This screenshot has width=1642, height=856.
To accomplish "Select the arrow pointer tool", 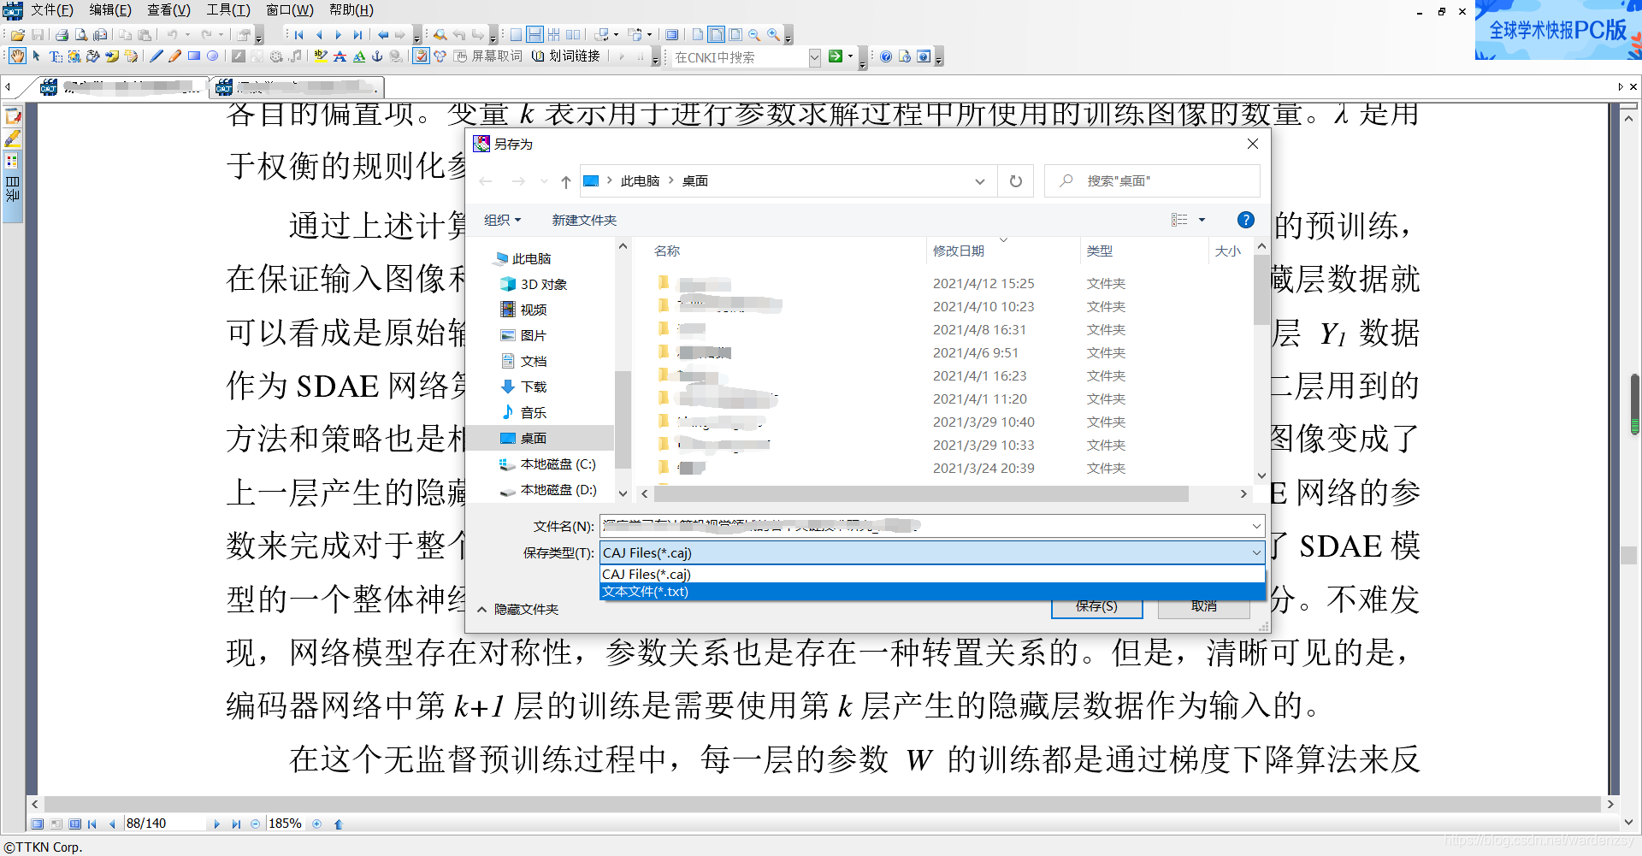I will pos(37,56).
